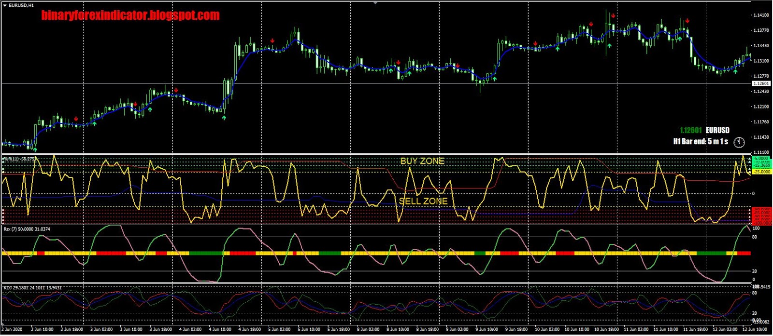Click the H1 Bar end: 5 m 1 s text
Viewport: 773px width, 336px height.
pos(701,141)
